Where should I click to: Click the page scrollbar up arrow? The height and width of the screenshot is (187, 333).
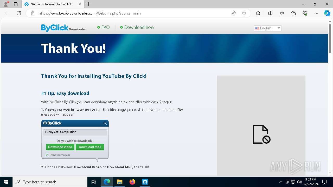(x=330, y=21)
